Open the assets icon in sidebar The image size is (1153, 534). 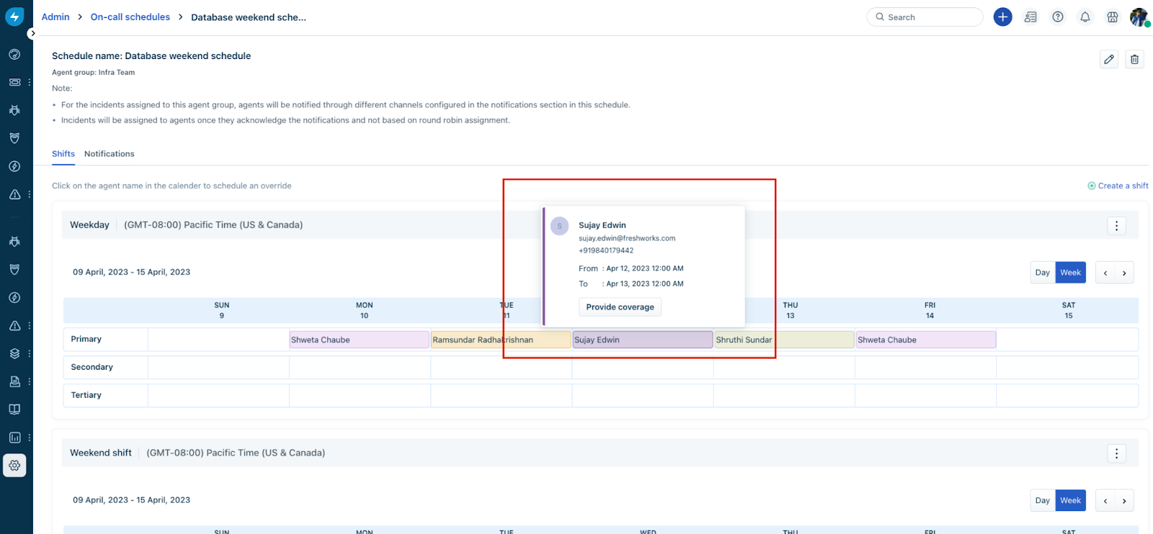click(14, 381)
